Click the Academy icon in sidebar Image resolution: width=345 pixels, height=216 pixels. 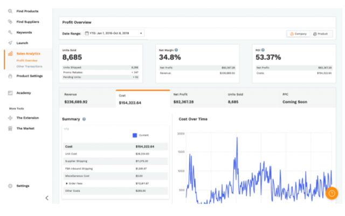coord(10,93)
